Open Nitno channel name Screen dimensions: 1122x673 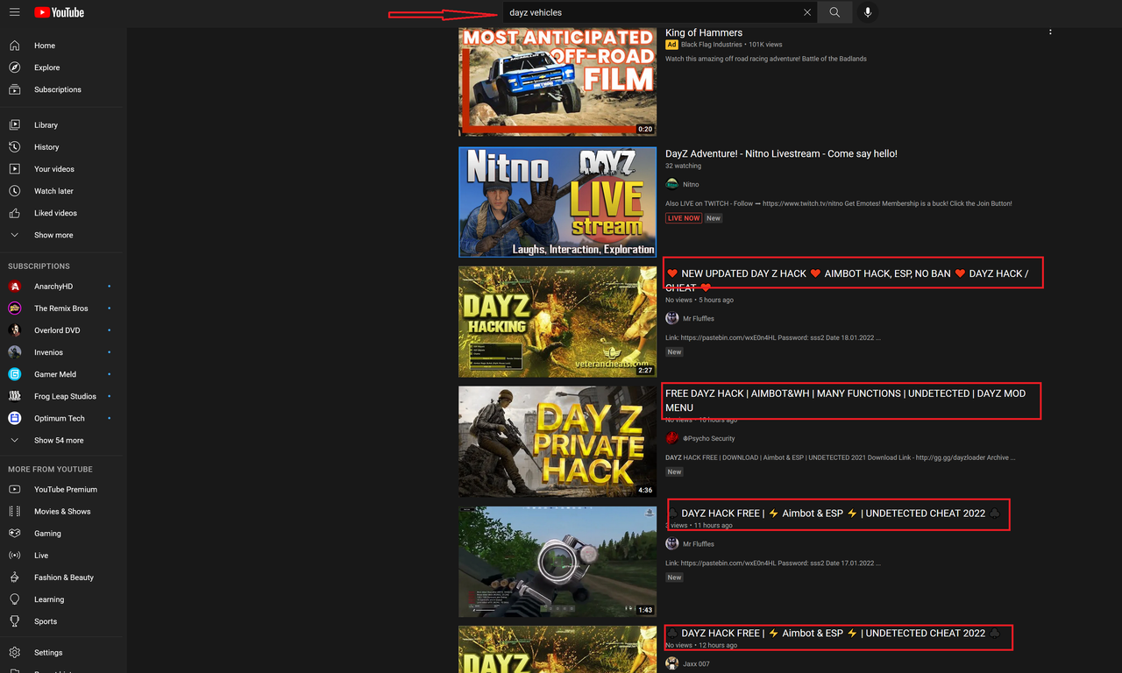[x=691, y=185]
